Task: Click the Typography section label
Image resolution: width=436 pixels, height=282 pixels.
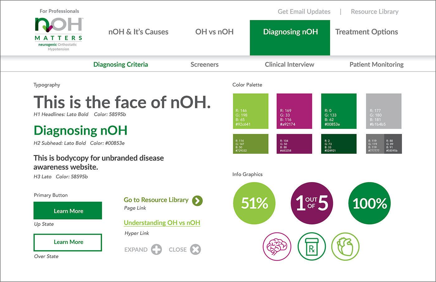Action: click(47, 85)
